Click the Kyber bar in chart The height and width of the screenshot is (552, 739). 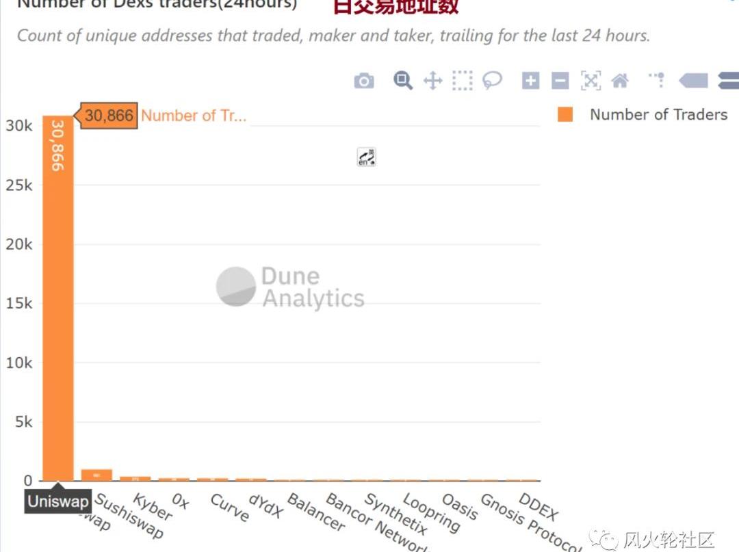click(135, 479)
